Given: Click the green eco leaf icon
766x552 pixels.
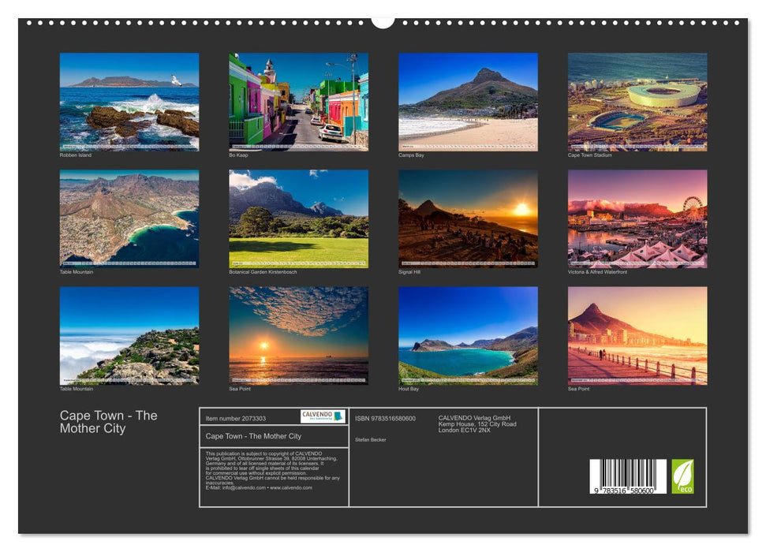Looking at the screenshot, I should [x=682, y=476].
